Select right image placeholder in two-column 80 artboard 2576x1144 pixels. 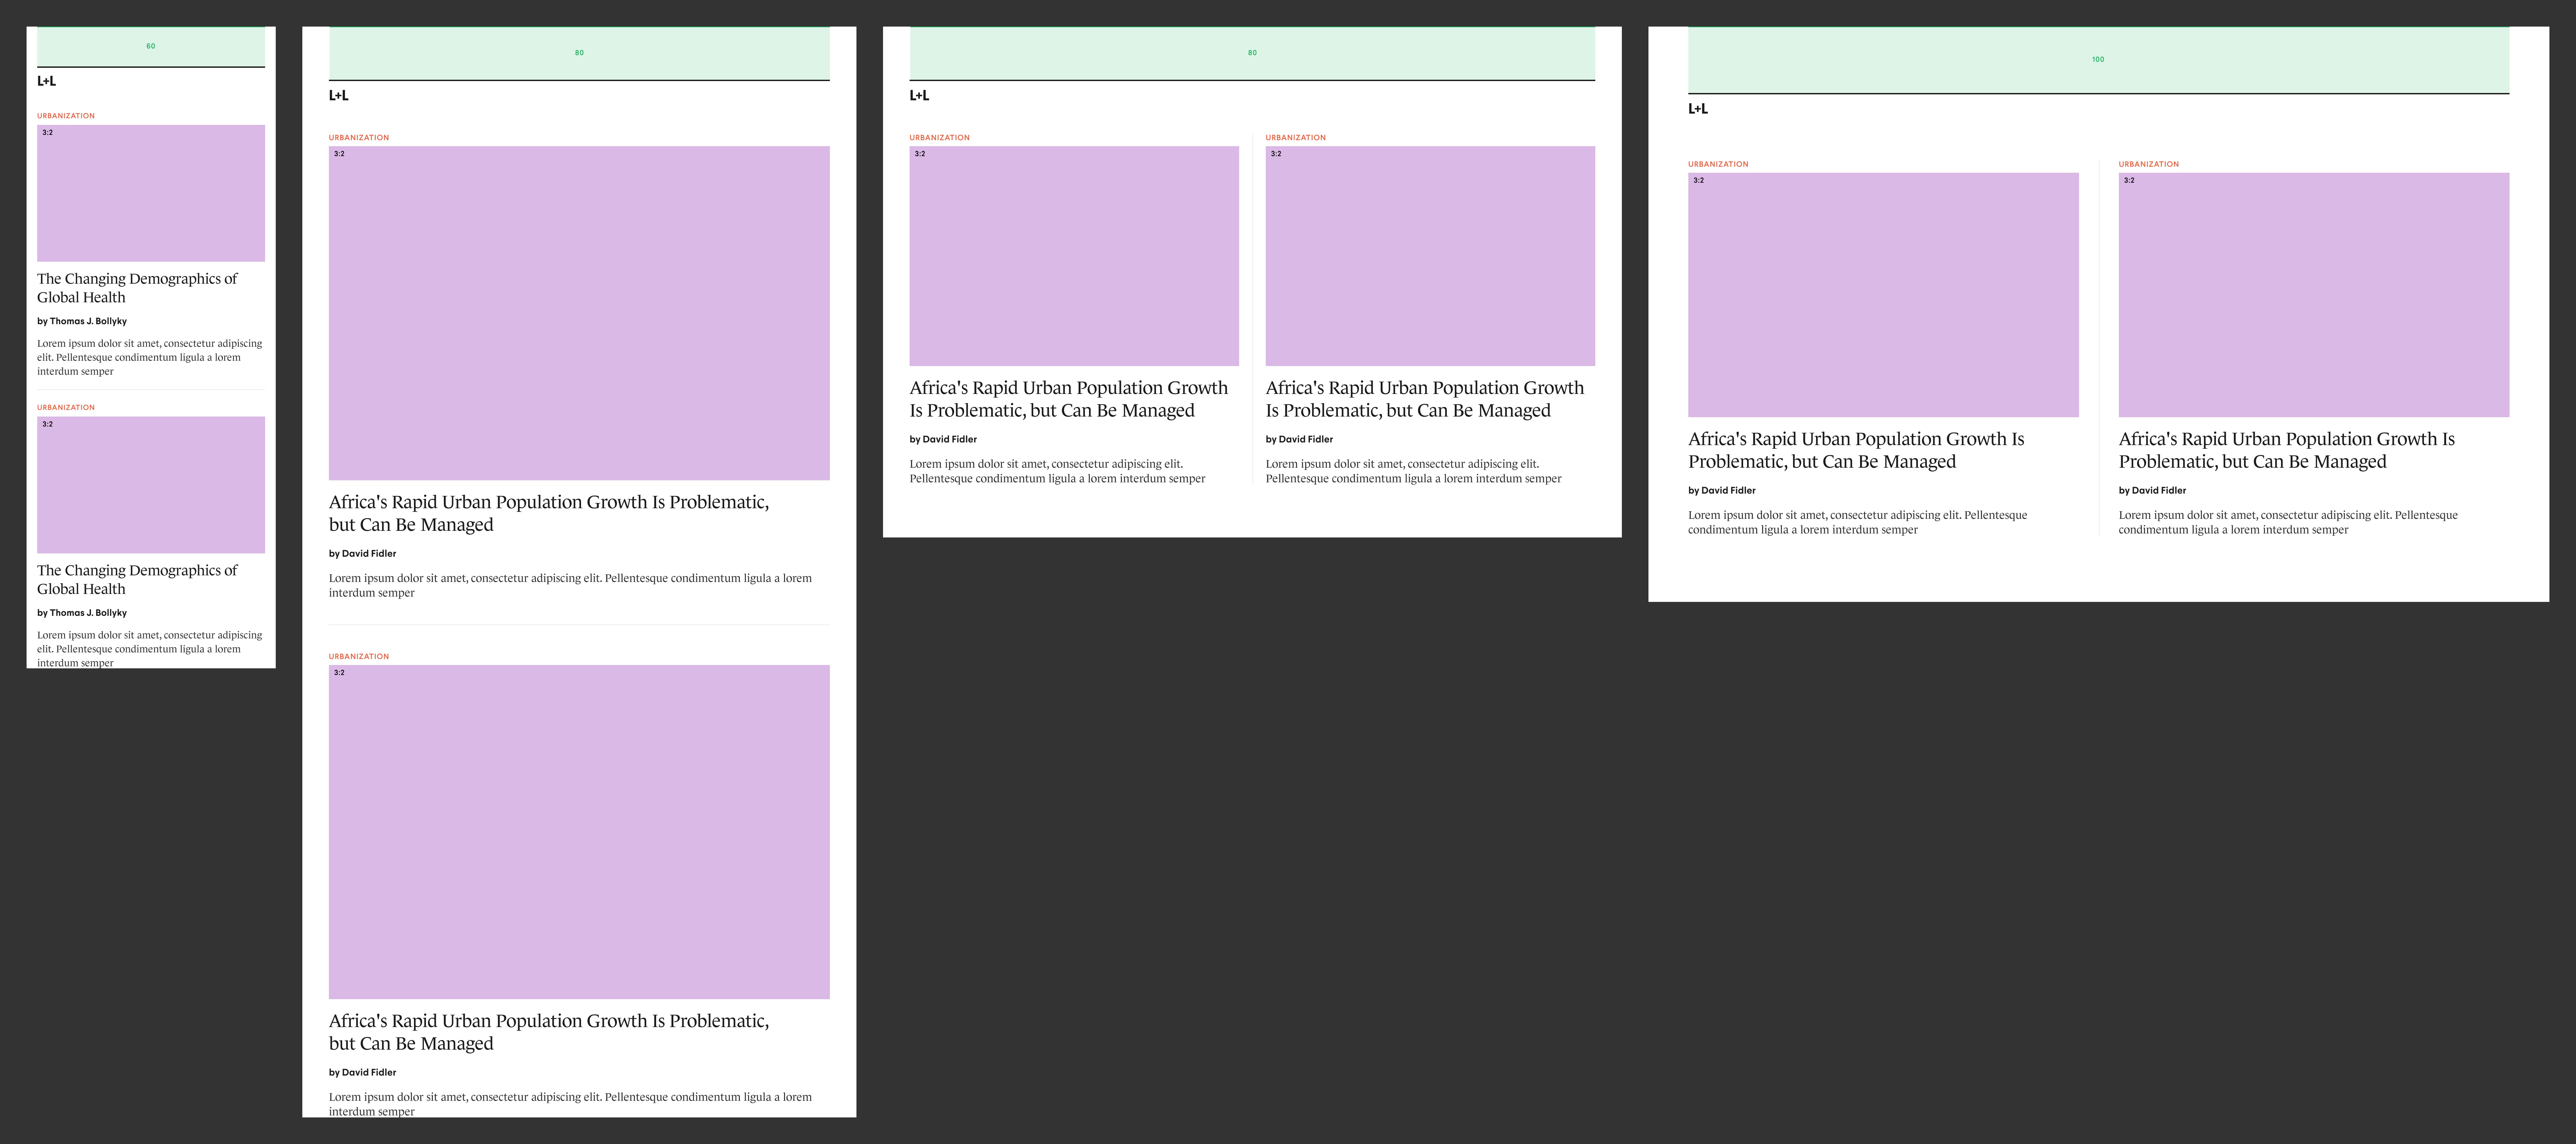(1430, 256)
